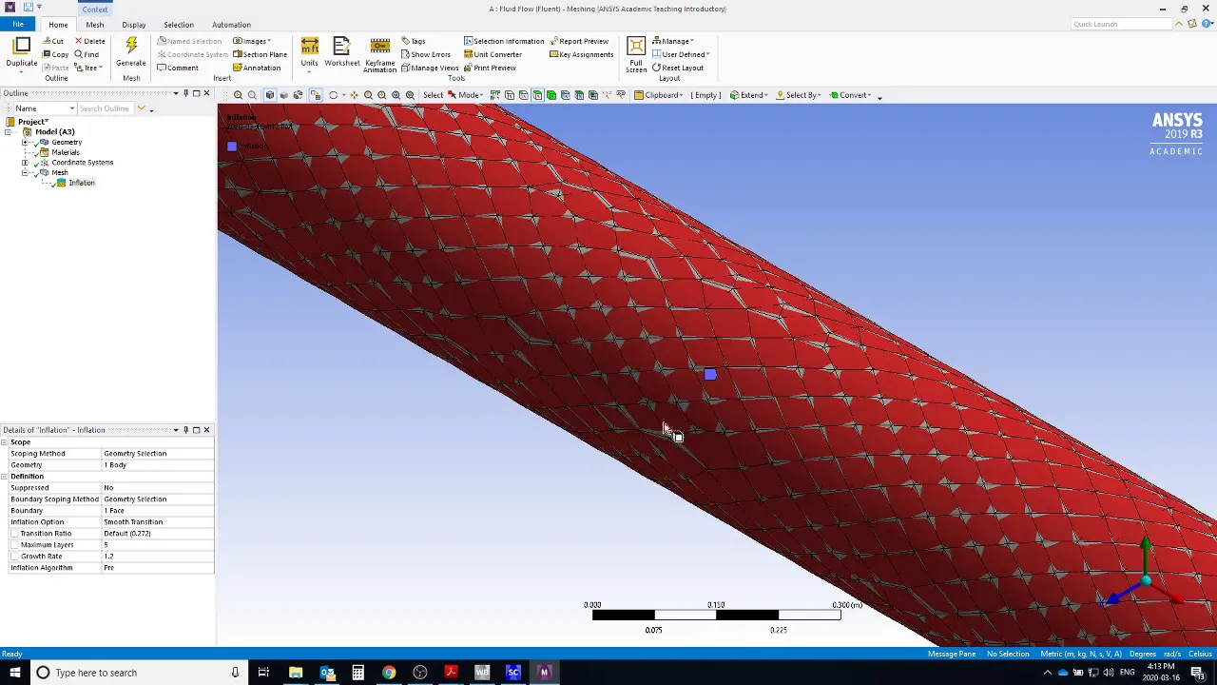Screen dimensions: 1217x685
Task: Switch to the Selection ribbon tab
Action: pyautogui.click(x=179, y=25)
